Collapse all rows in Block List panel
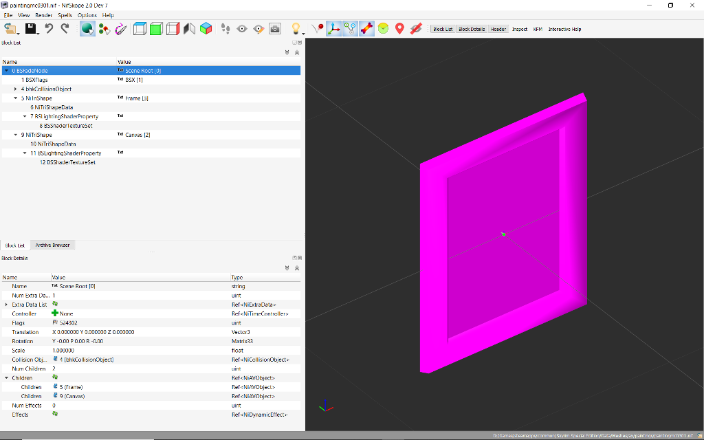704x440 pixels. (297, 52)
